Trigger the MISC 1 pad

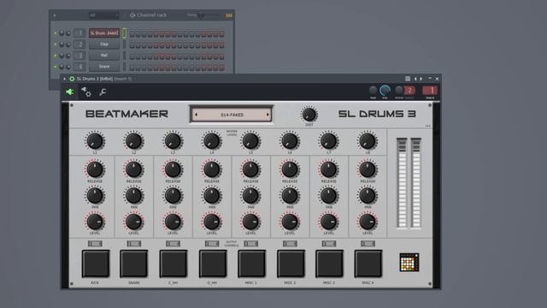point(251,264)
